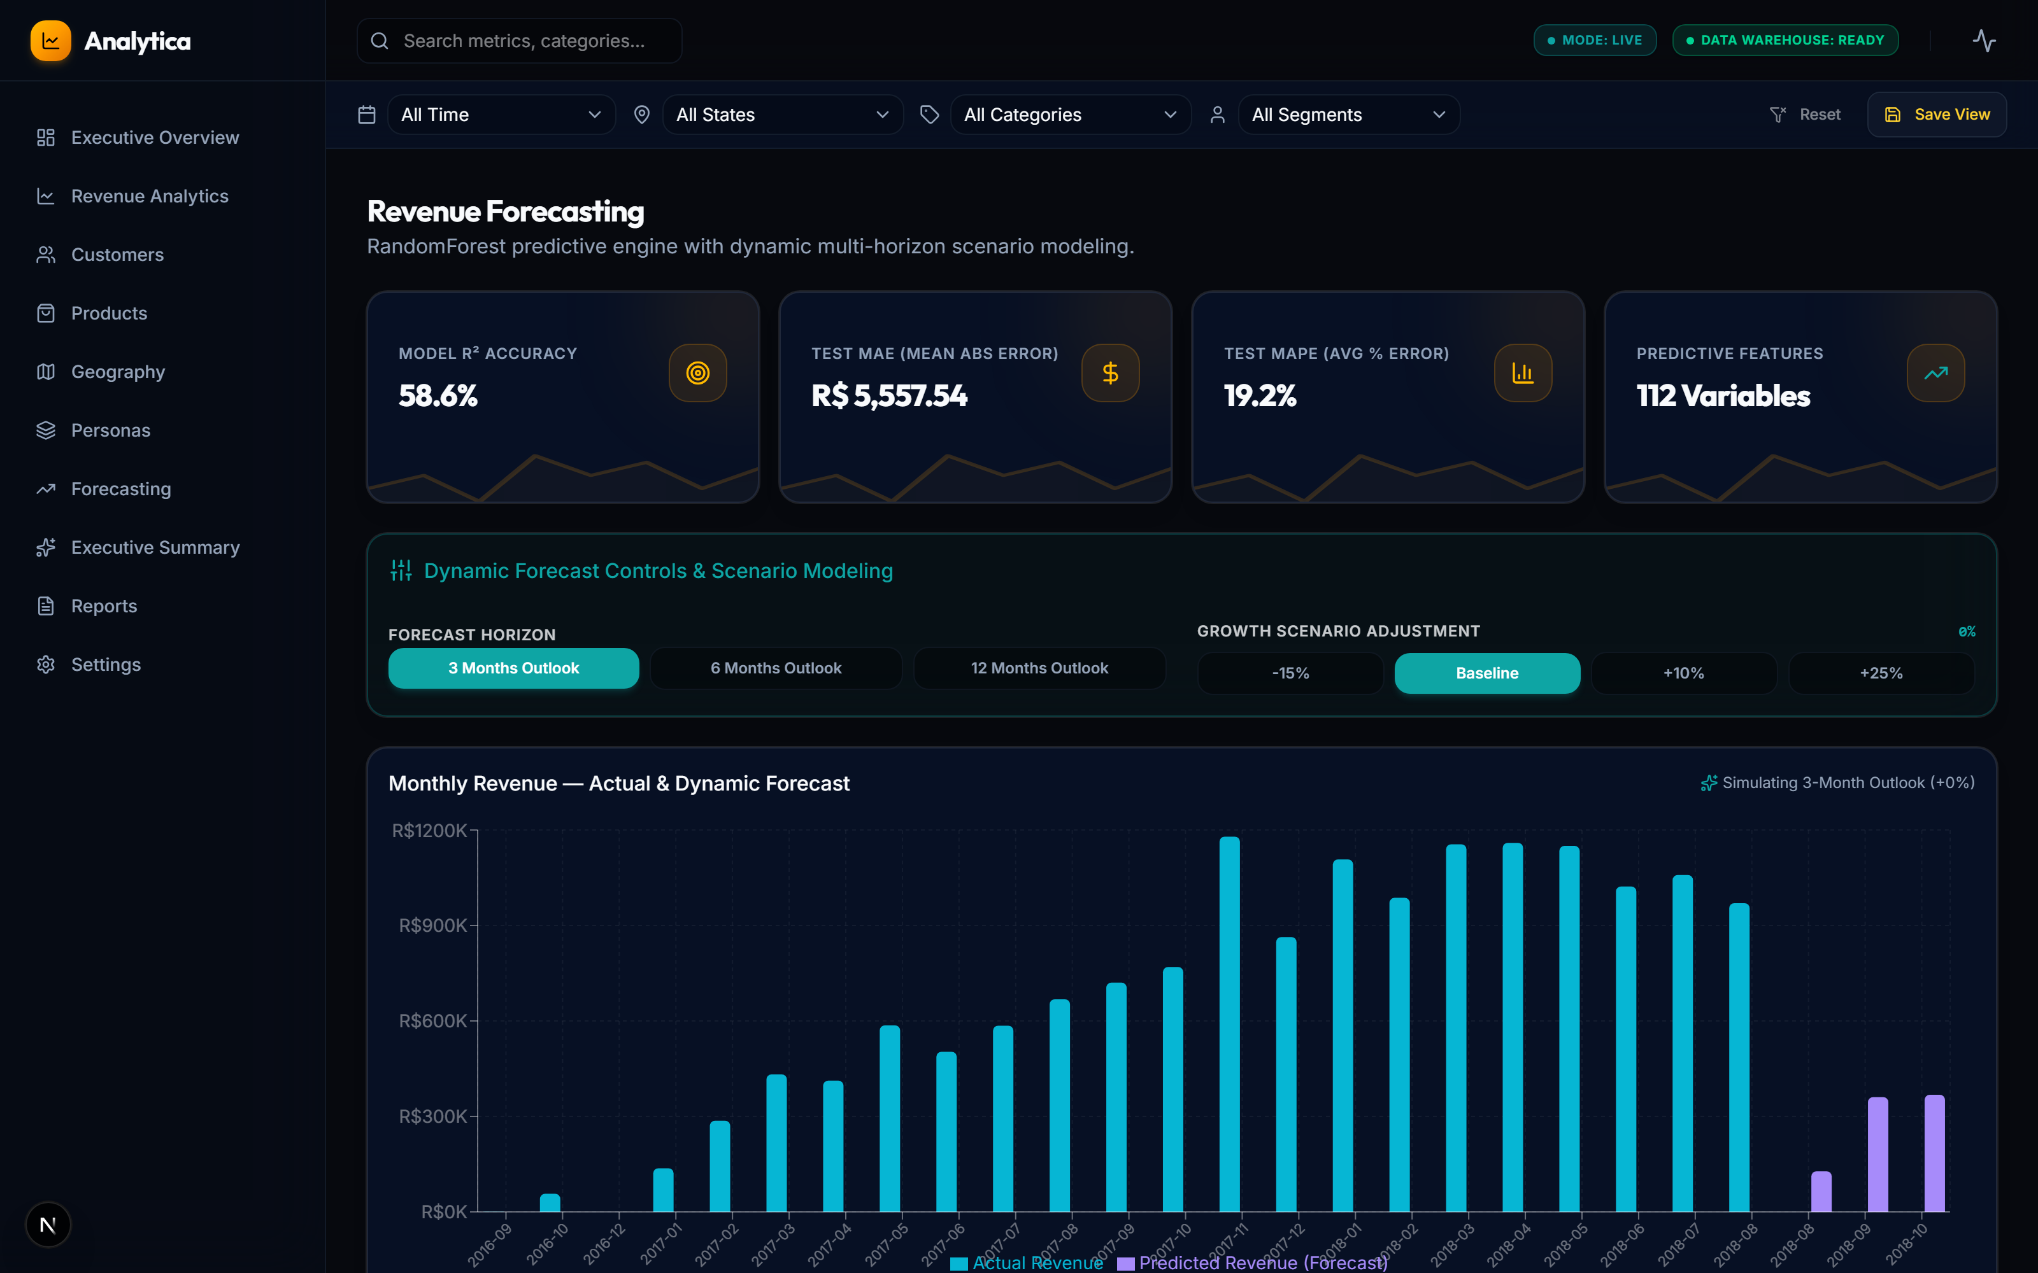Toggle Predicted Revenue (Forecast) legend entry
Image resolution: width=2038 pixels, height=1273 pixels.
click(x=1252, y=1262)
